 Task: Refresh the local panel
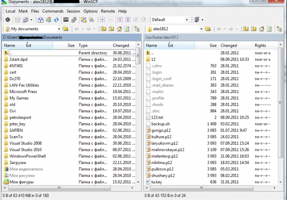click(127, 29)
